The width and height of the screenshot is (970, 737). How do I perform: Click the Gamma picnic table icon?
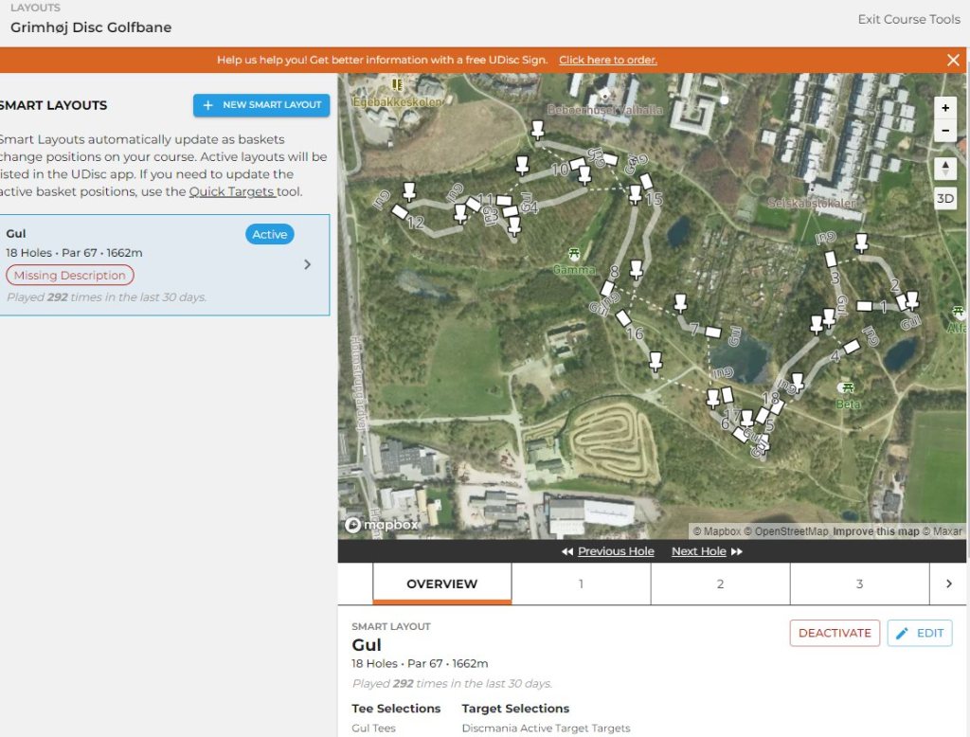coord(573,254)
